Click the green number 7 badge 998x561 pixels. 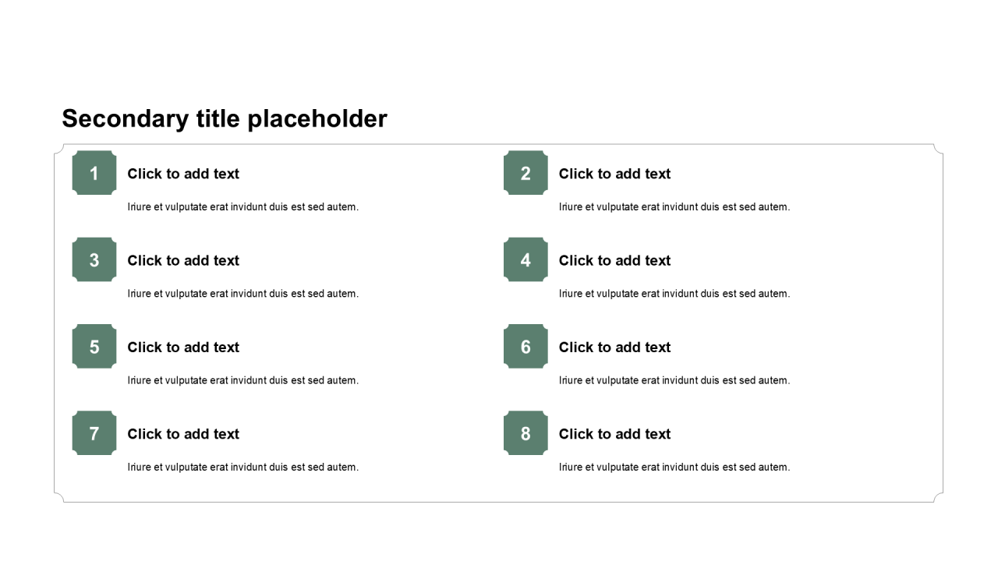[94, 433]
